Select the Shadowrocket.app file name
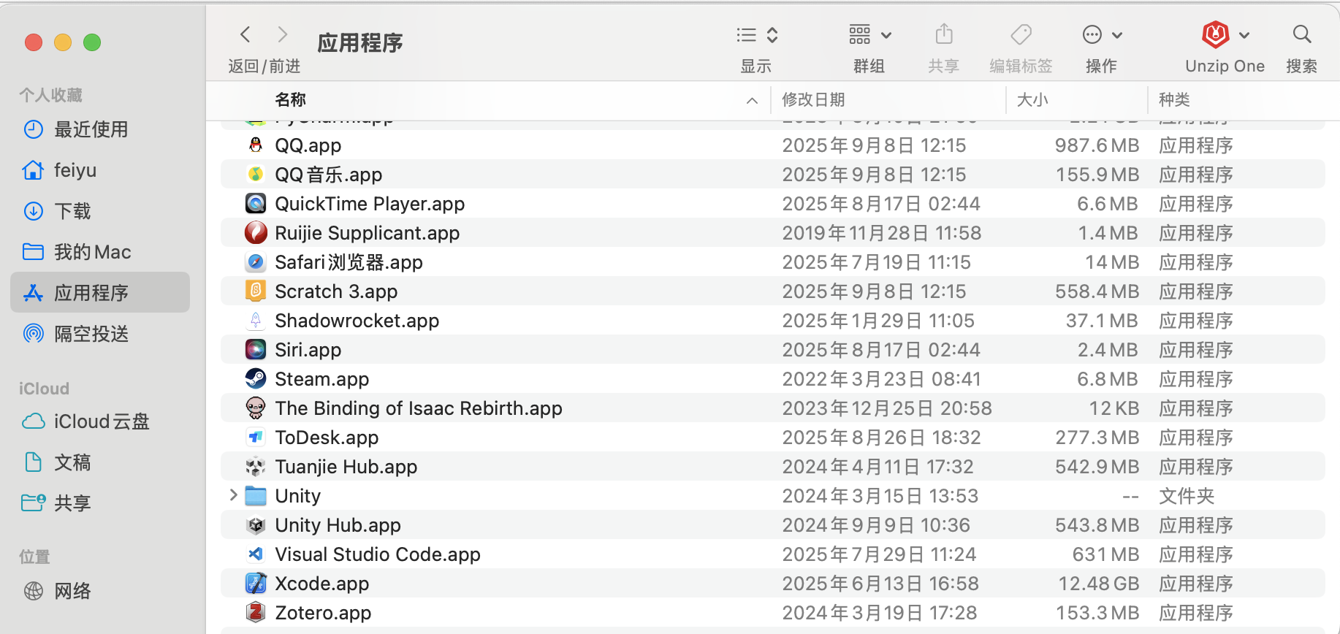1340x634 pixels. (x=357, y=321)
